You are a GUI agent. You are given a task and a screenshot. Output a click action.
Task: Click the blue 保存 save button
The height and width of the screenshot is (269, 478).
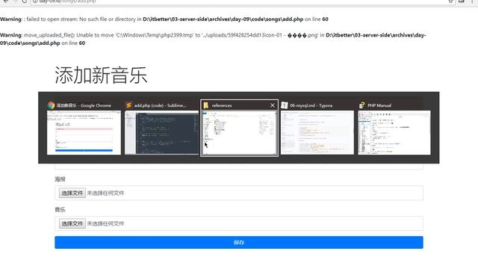tap(239, 242)
